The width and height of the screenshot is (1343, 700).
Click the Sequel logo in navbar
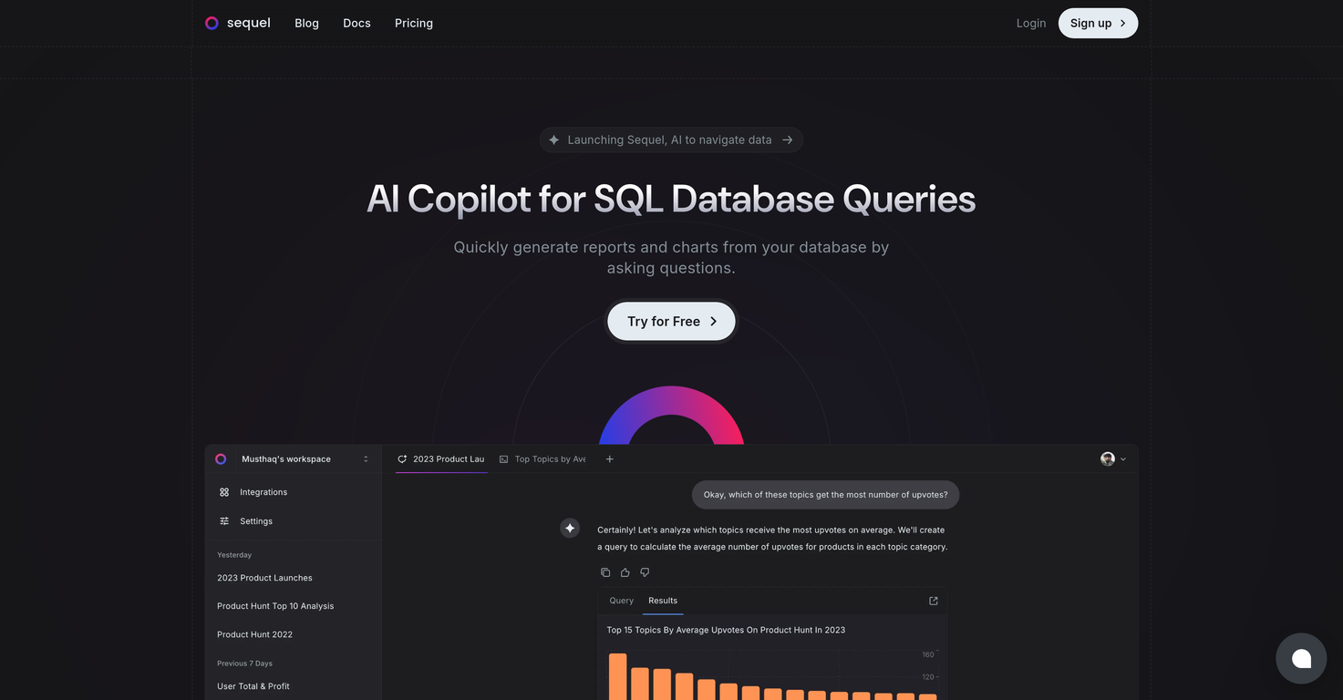[238, 23]
